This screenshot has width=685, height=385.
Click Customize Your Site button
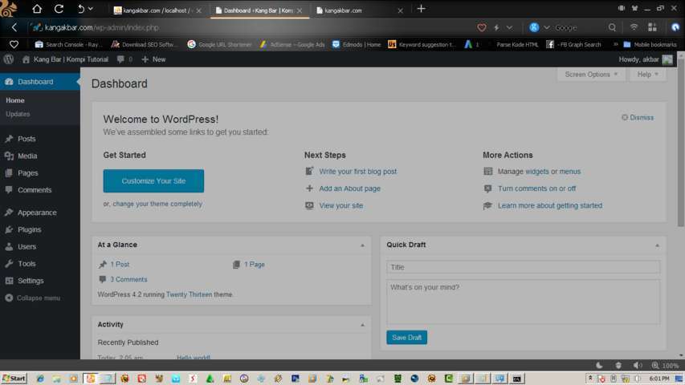tap(153, 180)
